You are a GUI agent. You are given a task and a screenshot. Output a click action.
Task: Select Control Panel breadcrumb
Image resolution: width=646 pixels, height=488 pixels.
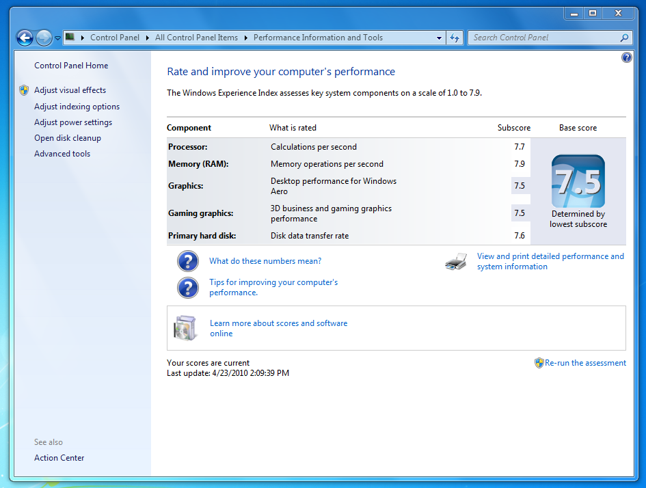[x=115, y=38]
